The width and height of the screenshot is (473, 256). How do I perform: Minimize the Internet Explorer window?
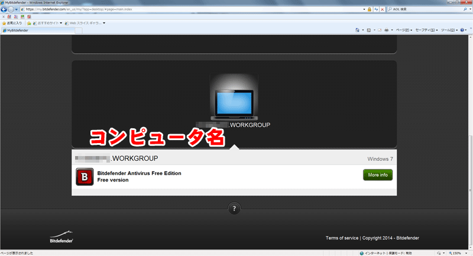pos(451,2)
